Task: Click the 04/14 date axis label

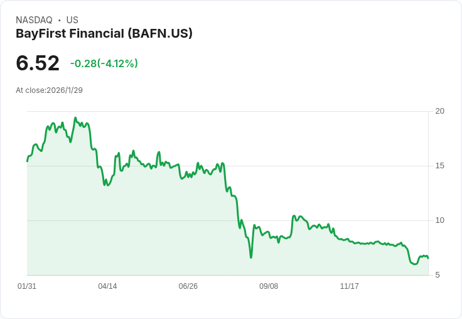Action: pyautogui.click(x=107, y=286)
